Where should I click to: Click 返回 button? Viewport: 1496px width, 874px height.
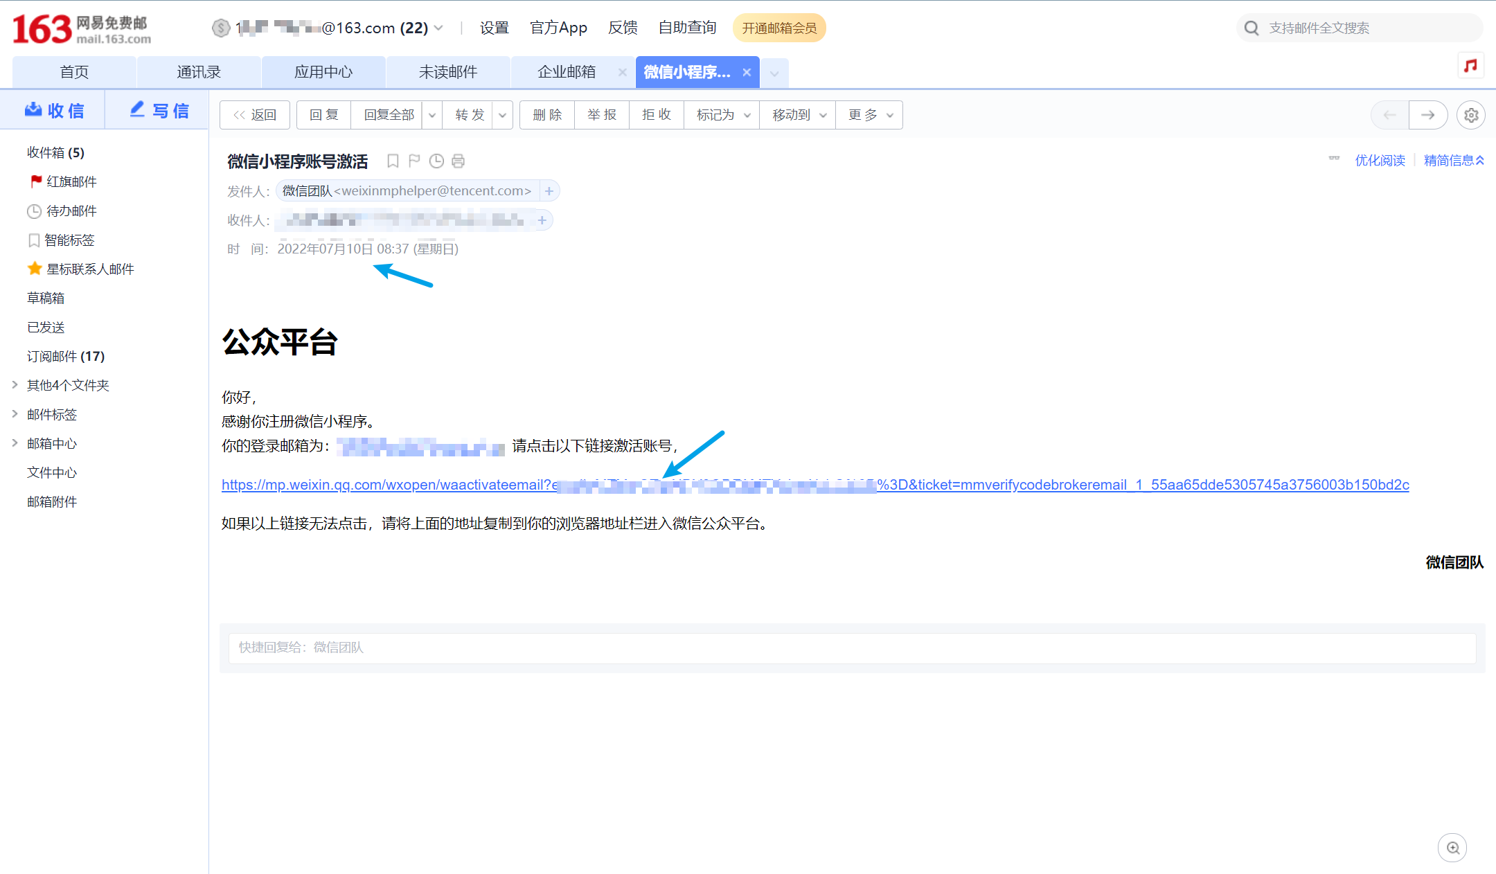255,115
